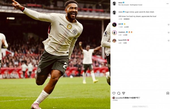
Task: Share the post via paper plane icon
Action: coord(124,93)
